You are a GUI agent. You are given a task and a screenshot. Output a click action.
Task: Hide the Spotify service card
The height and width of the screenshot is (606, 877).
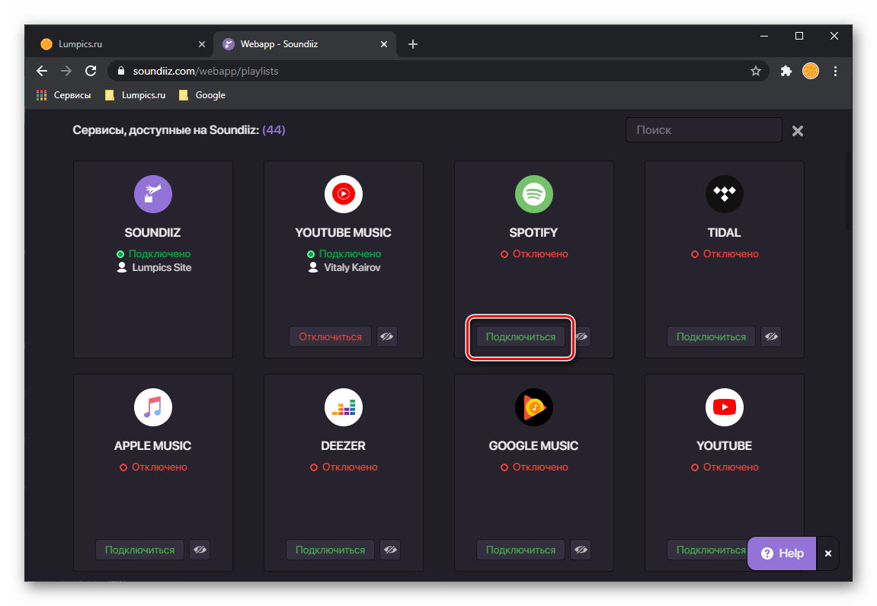(x=581, y=336)
